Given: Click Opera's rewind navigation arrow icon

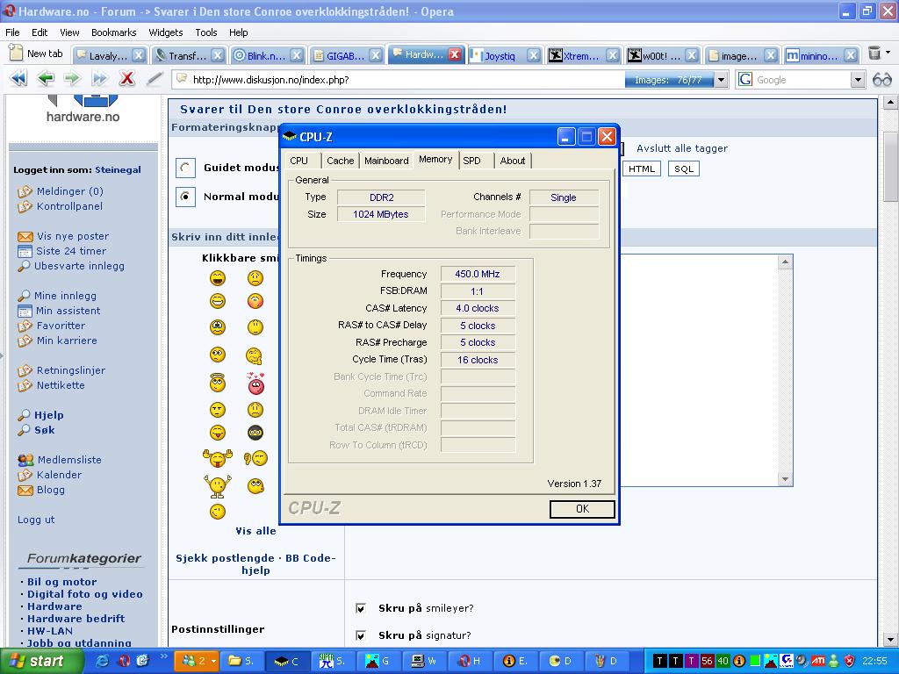Looking at the screenshot, I should pos(18,78).
